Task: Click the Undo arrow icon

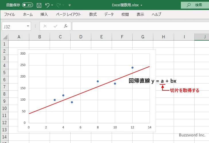Action: click(47, 5)
